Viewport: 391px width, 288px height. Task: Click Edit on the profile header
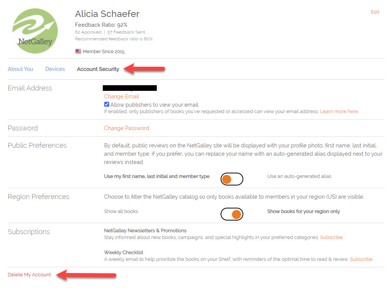pyautogui.click(x=375, y=12)
